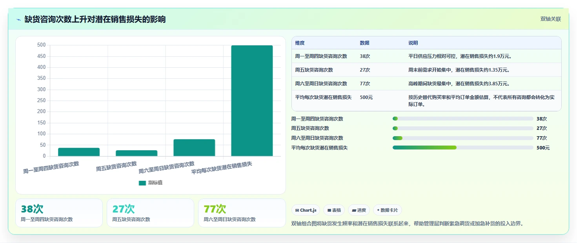Click the 38次 stat card

(x=59, y=213)
